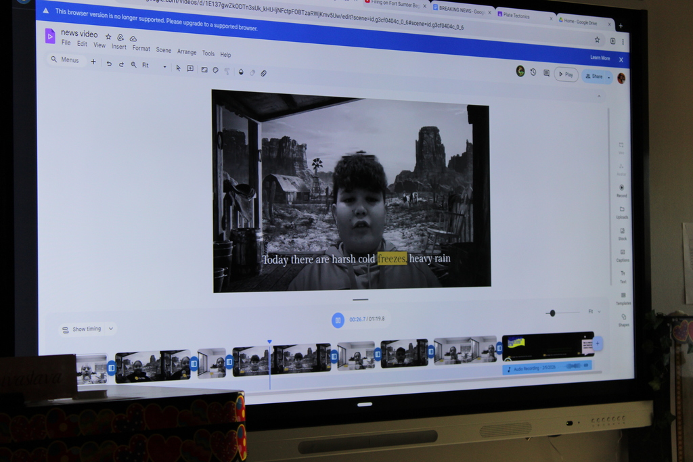
Task: Open the Shapes panel
Action: pos(623,317)
